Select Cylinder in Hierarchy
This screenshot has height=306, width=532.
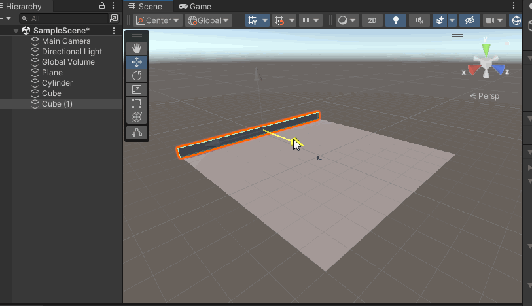[58, 83]
